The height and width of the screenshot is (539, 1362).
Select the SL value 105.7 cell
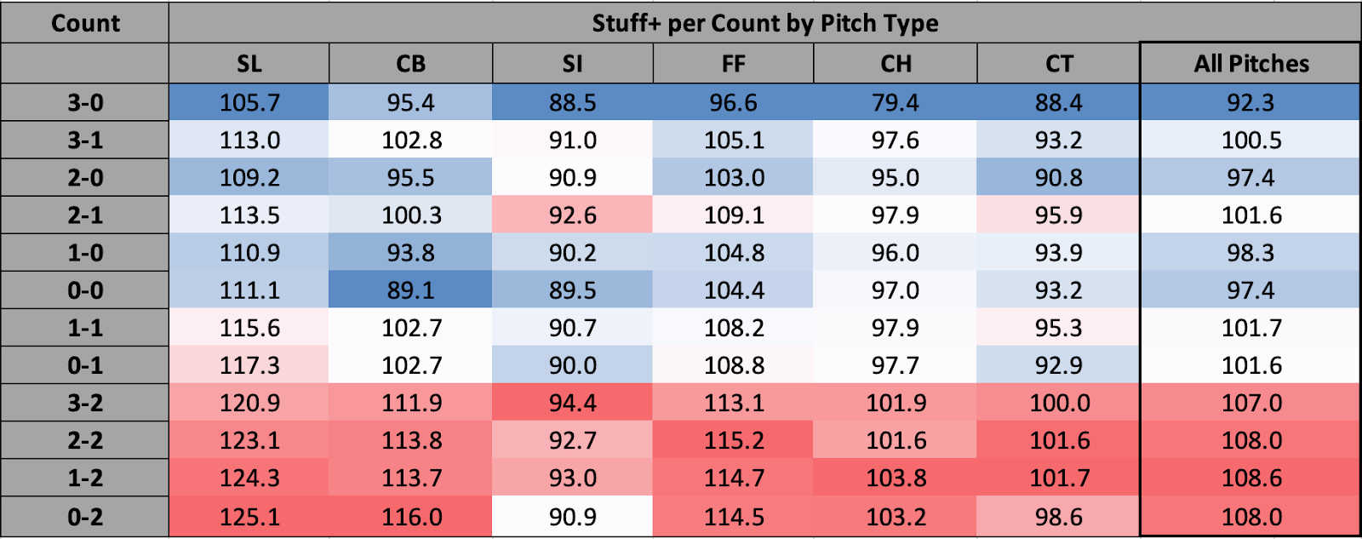(249, 103)
